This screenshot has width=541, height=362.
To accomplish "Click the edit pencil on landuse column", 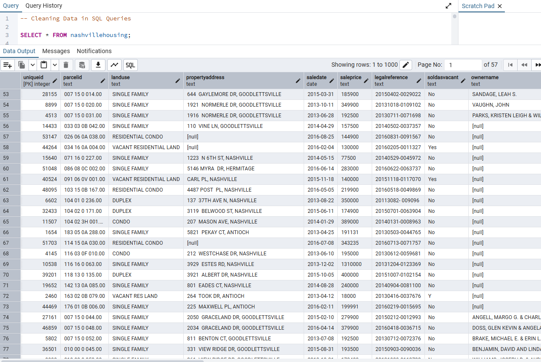I will [x=178, y=81].
